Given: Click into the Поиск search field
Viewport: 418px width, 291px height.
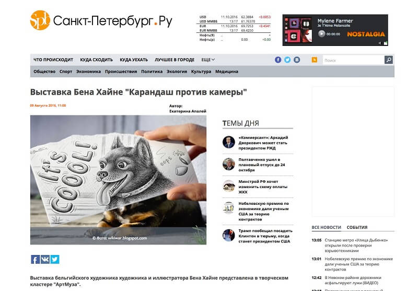Looking at the screenshot, I should click(x=354, y=60).
